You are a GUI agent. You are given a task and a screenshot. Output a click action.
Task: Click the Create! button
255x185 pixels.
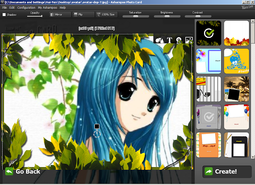coord(227,171)
